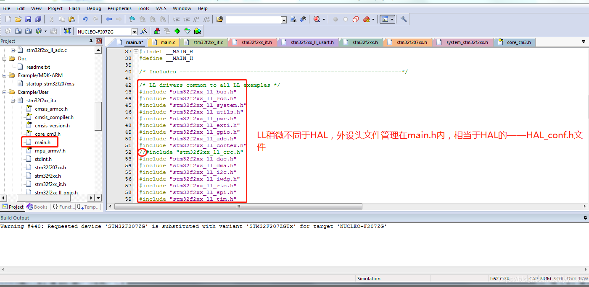Viewport: 589px width, 287px height.
Task: Translate the current file
Action: point(8,31)
